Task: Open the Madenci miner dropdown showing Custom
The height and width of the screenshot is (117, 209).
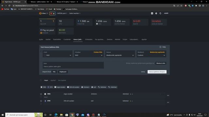Action: pyautogui.click(x=151, y=54)
